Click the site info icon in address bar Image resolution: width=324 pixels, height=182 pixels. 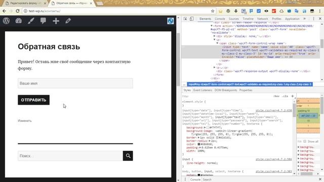pos(25,11)
